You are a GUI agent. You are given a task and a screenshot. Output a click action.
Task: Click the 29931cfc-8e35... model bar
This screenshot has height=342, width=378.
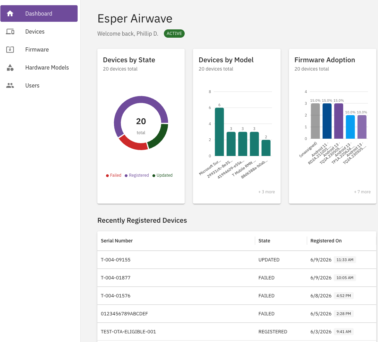(x=231, y=144)
